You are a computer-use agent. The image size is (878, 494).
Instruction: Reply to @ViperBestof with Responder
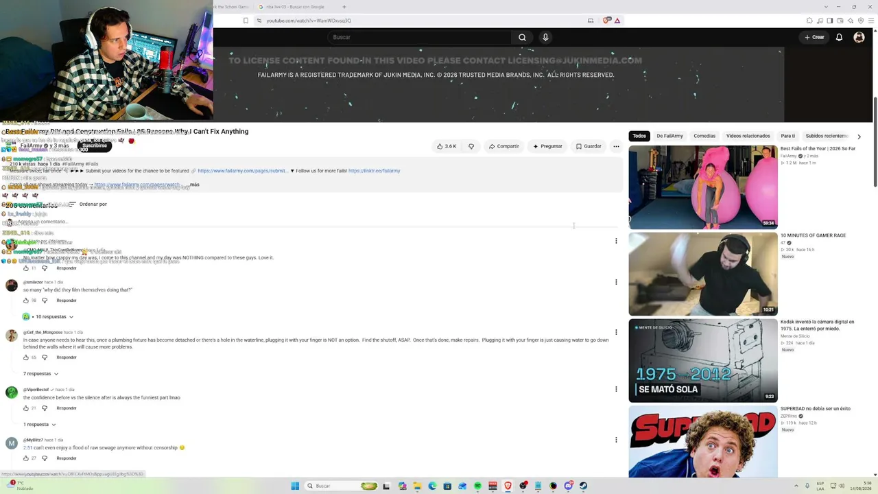pos(67,408)
